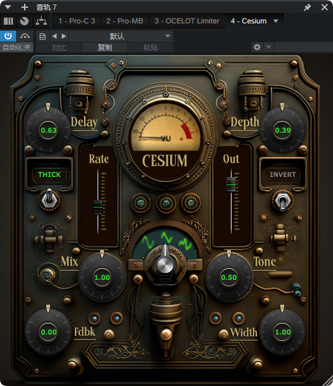
Task: Open the gear settings icon
Action: [257, 47]
